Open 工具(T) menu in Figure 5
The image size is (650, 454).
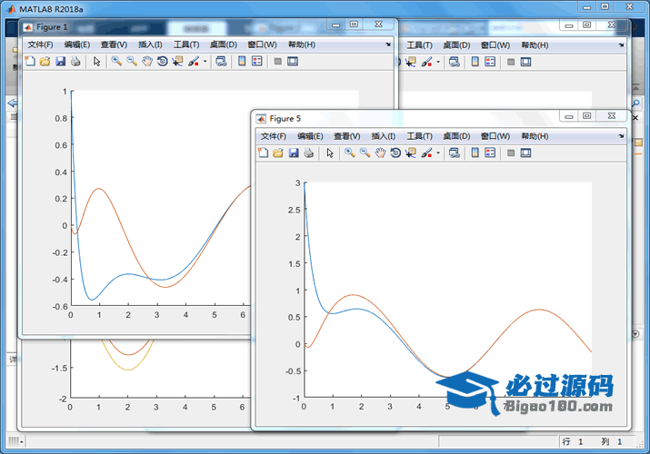coord(419,136)
